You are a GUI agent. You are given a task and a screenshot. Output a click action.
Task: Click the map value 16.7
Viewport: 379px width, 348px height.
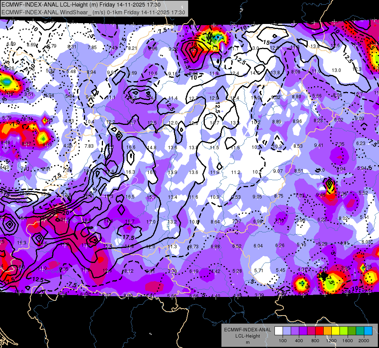130,221
